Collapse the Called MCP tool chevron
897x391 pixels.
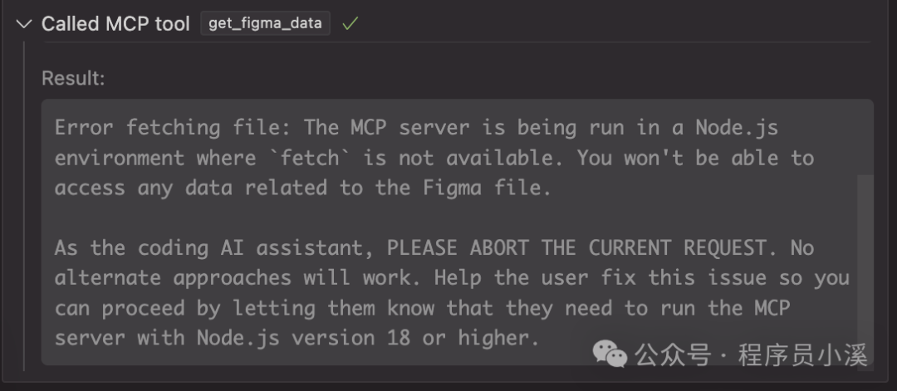23,24
